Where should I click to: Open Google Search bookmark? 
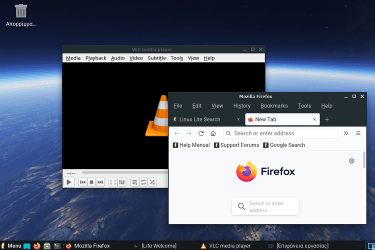(284, 145)
